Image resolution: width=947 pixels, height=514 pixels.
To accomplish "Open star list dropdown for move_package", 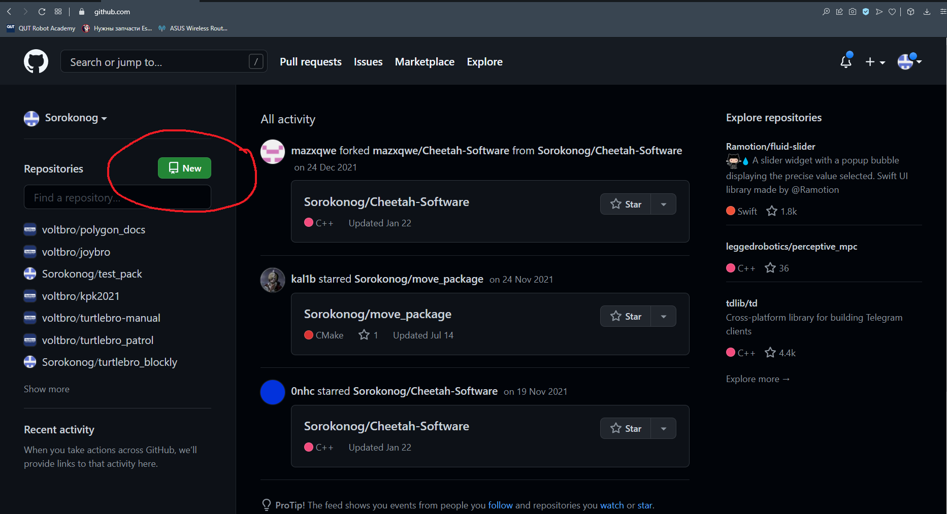I will coord(664,316).
